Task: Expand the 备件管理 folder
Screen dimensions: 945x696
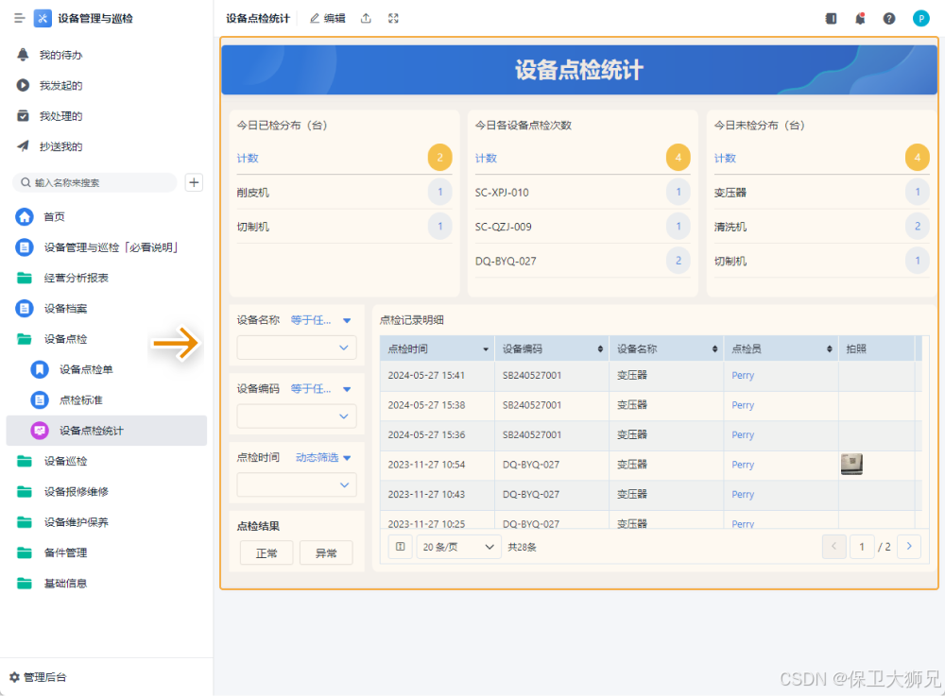Action: tap(25, 552)
